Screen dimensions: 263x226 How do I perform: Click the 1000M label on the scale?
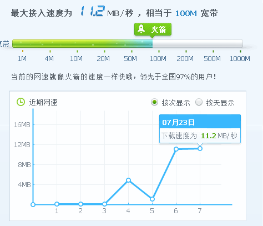(240, 58)
